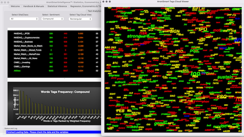Click the yellow DAO tag
Image resolution: width=244 pixels, height=137 pixels.
(172, 96)
